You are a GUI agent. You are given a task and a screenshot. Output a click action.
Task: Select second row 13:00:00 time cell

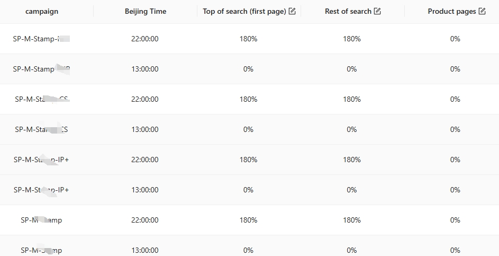[145, 69]
